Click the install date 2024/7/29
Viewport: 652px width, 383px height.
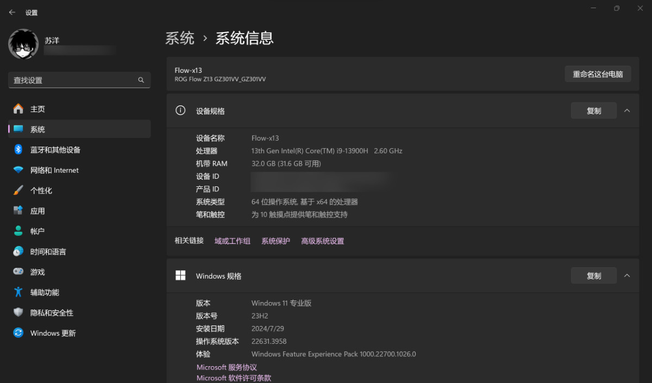point(268,329)
